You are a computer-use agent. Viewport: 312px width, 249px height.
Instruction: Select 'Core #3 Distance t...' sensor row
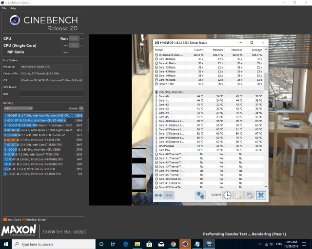coord(209,134)
